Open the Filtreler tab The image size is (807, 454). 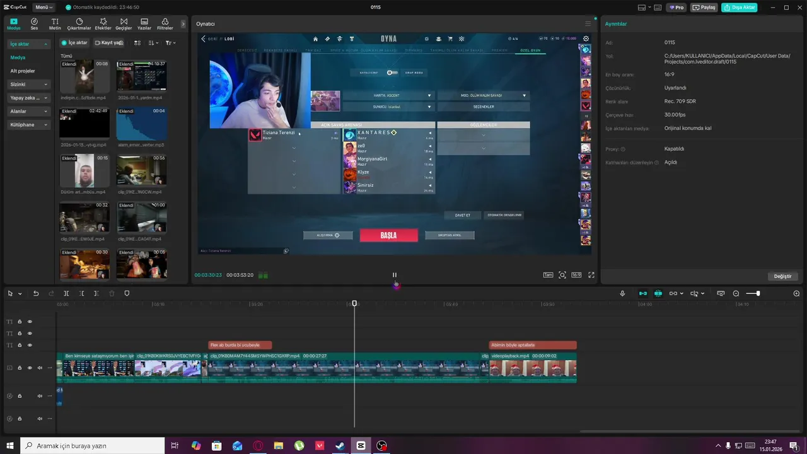(165, 24)
